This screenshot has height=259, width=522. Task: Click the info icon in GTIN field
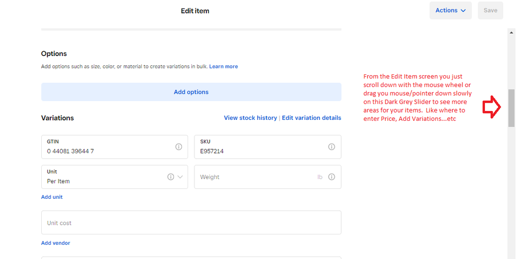coord(179,147)
